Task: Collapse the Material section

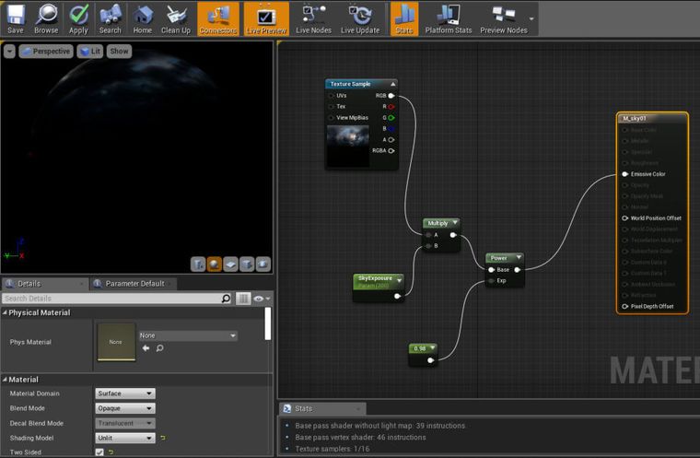Action: coord(5,380)
